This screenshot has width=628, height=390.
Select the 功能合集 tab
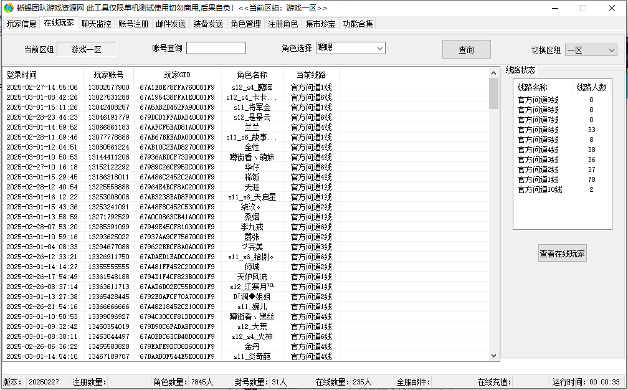[x=358, y=24]
